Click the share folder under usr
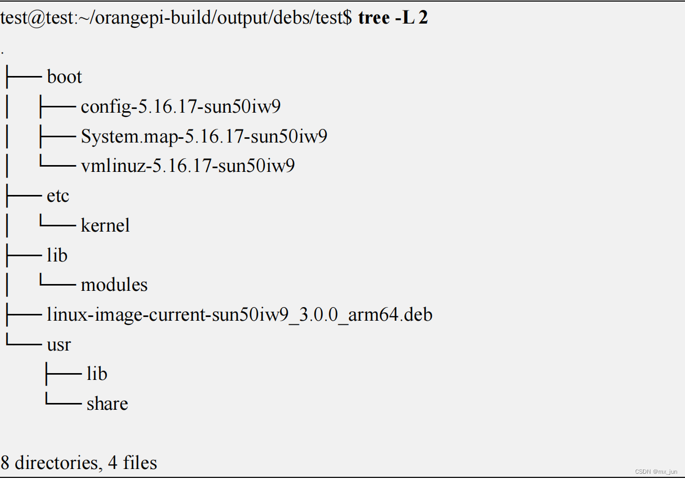The height and width of the screenshot is (480, 685). (x=107, y=403)
